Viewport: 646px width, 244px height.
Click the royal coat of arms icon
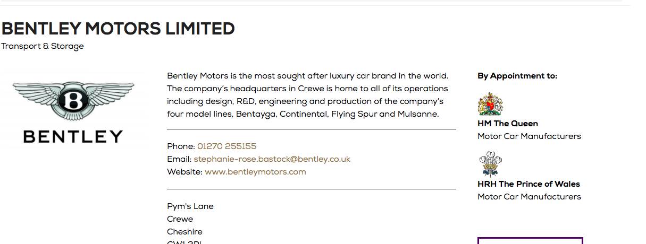pyautogui.click(x=490, y=104)
